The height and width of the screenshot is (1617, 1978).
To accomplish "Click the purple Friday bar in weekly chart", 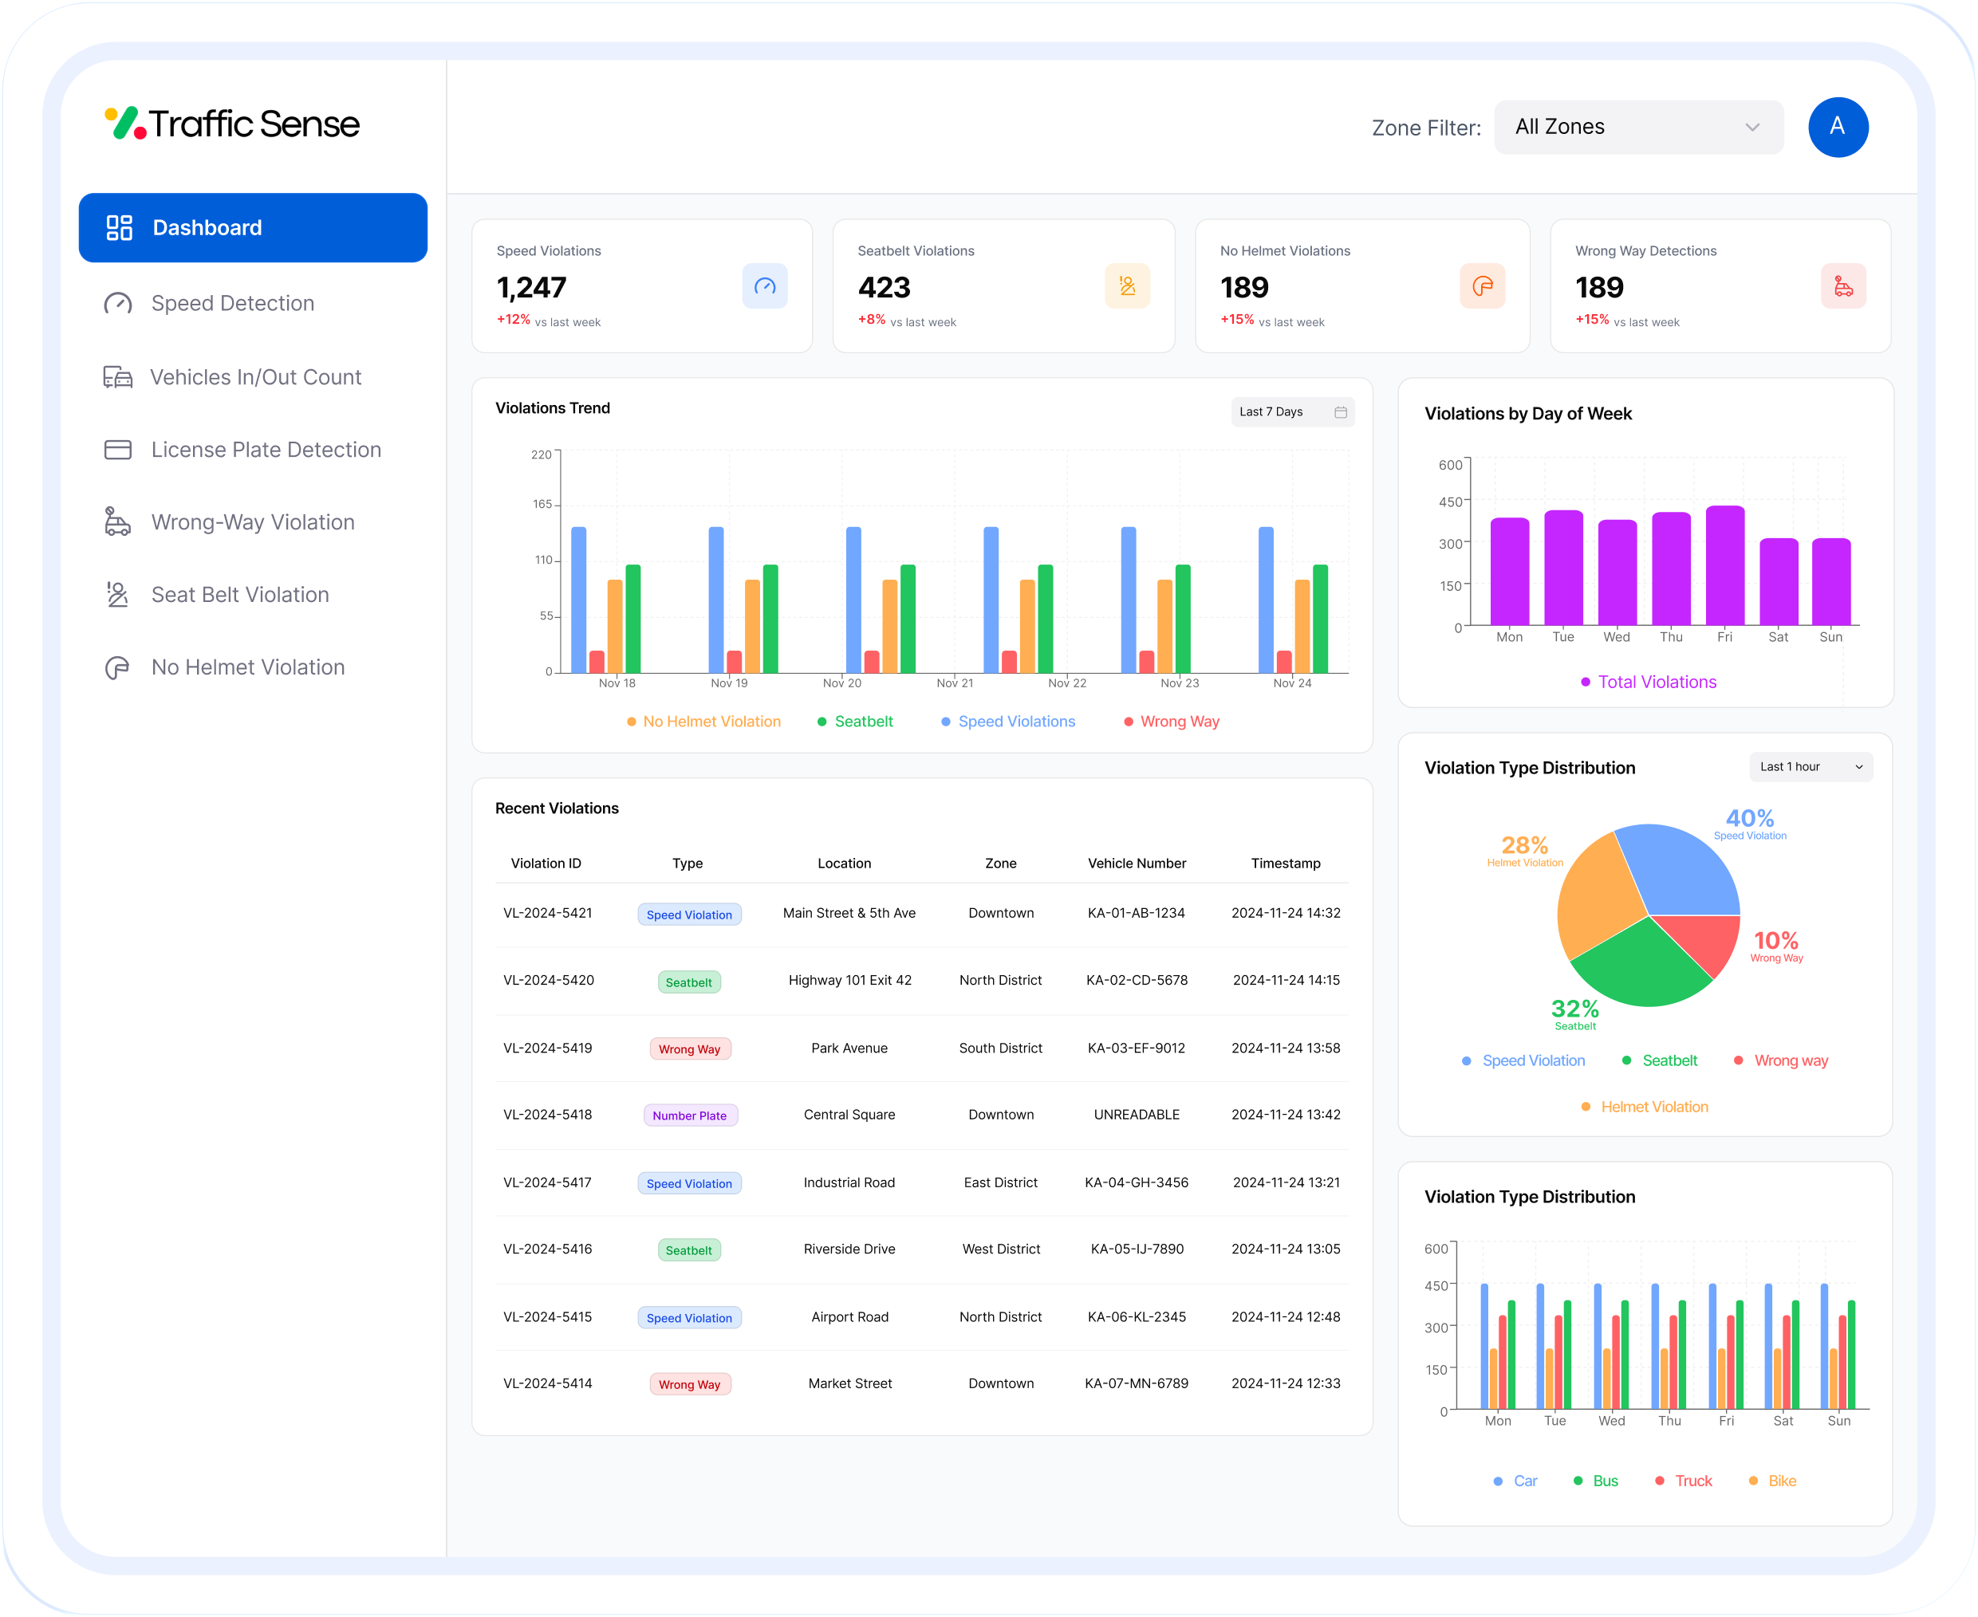I will coord(1724,565).
